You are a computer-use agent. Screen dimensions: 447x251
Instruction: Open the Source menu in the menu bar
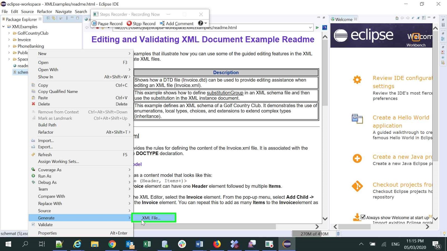point(27,11)
